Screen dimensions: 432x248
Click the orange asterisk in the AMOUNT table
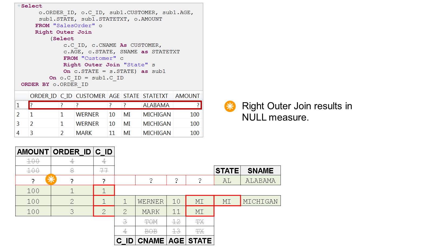click(x=51, y=179)
